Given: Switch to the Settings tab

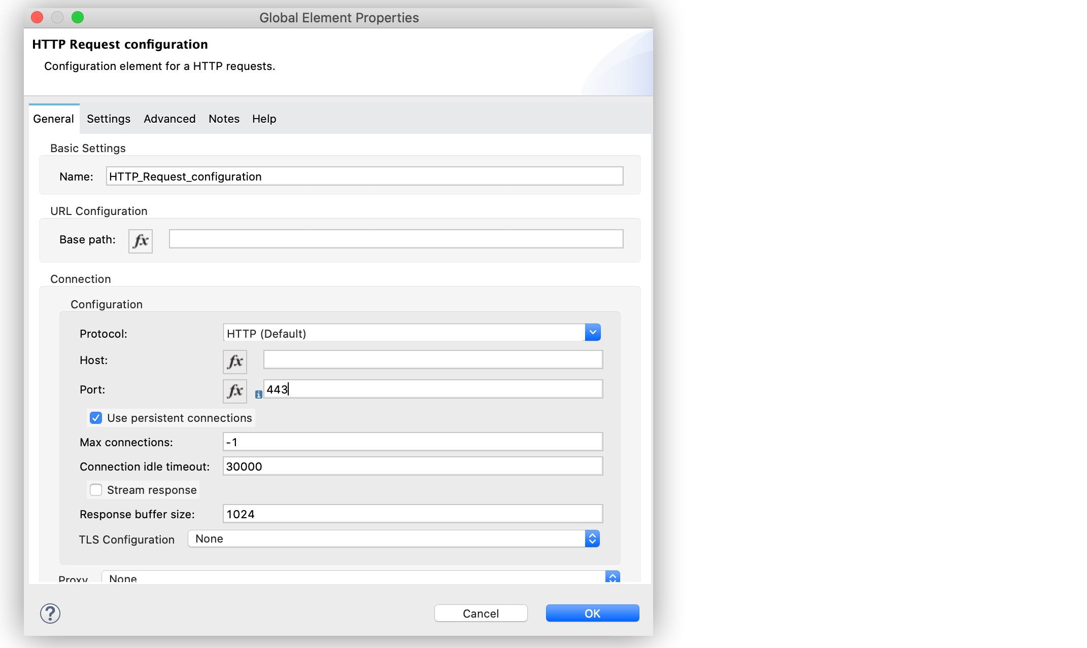Looking at the screenshot, I should pyautogui.click(x=109, y=119).
